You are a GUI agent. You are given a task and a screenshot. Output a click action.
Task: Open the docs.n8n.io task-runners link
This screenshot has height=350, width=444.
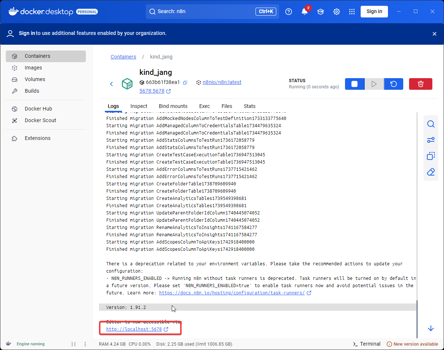point(232,293)
